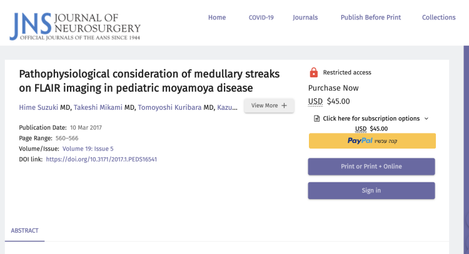Open the Collections navigation menu
The width and height of the screenshot is (469, 254).
(438, 17)
